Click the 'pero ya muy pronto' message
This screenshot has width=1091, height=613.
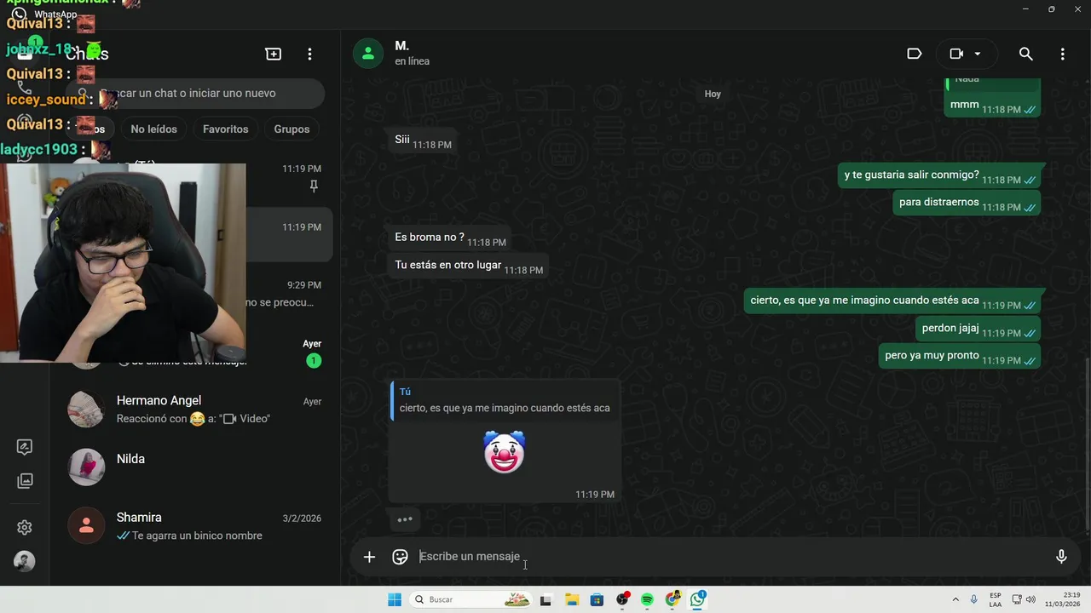(959, 356)
